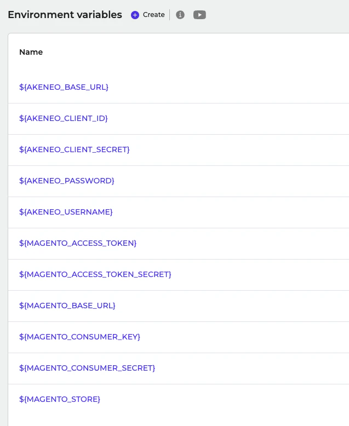Open the ${AKENEO_PASSWORD} variable
The image size is (349, 426).
click(67, 181)
